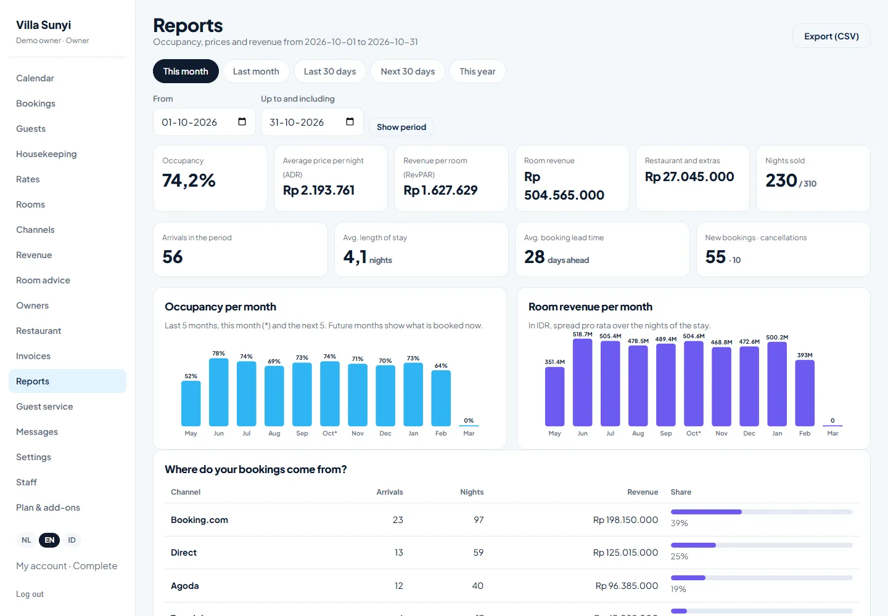
Task: Open the Channels sidebar item
Action: (68, 230)
